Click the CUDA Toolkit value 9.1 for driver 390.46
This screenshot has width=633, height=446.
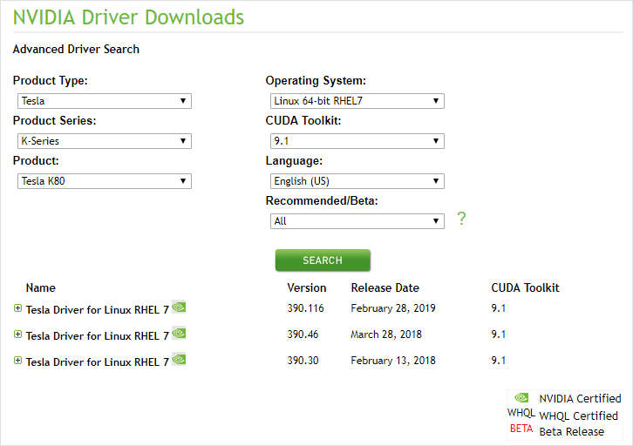[x=498, y=334]
